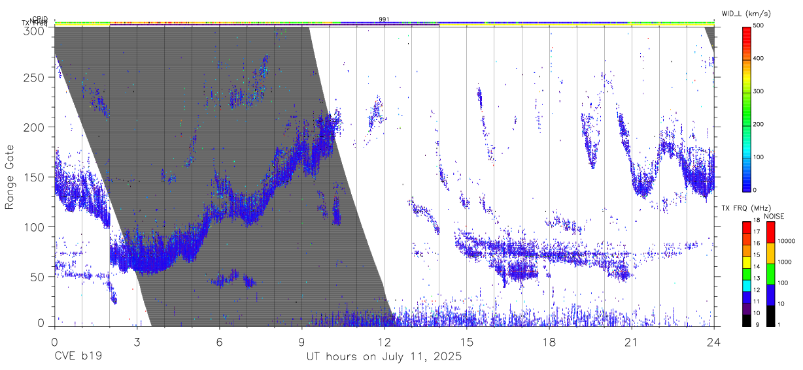Select the red top swatch in NOISE legend
This screenshot has height=370, width=803.
[x=770, y=232]
